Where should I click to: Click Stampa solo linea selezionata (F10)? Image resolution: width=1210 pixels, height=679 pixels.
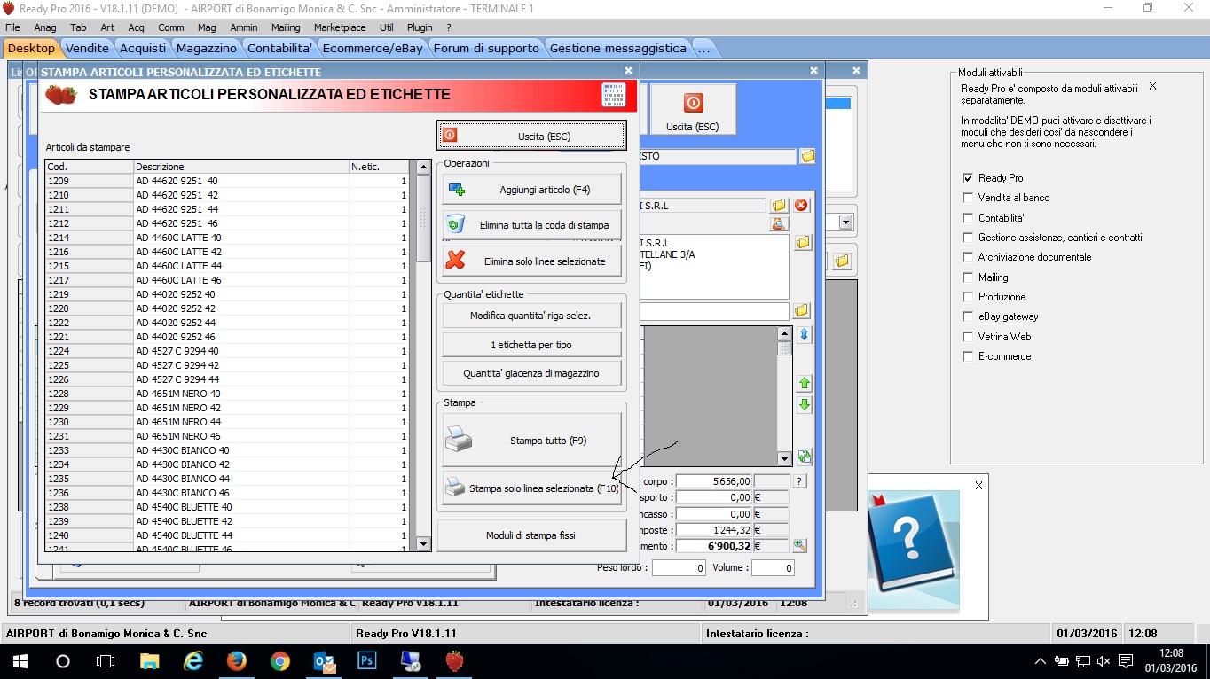coord(532,488)
